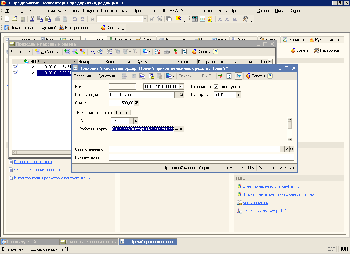Viewport: 350px width, 254px height.
Task: Click the Добавить button in cash orders window
Action: point(46,52)
